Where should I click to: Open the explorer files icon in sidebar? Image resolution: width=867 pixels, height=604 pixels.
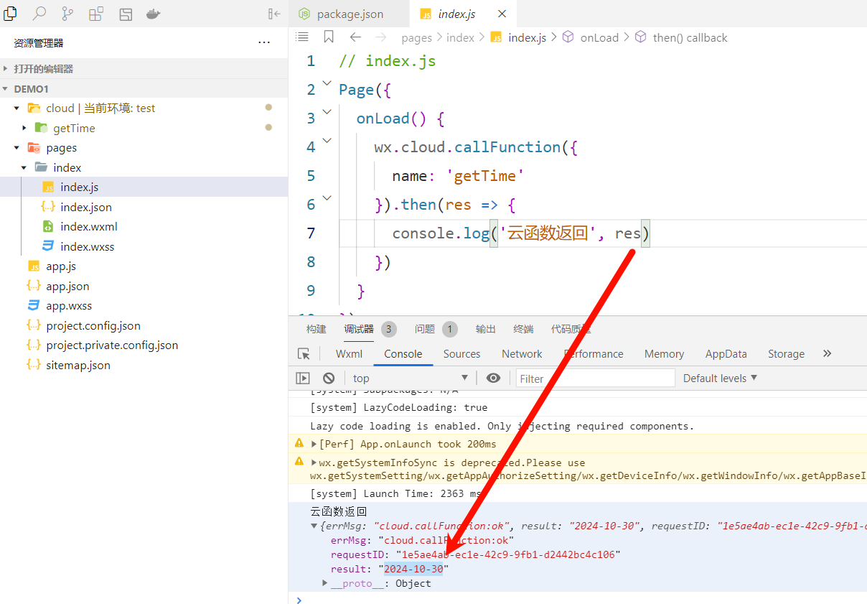coord(10,13)
